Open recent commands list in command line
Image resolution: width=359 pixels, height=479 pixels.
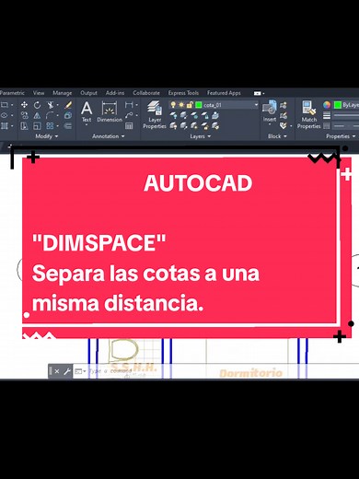(x=80, y=371)
